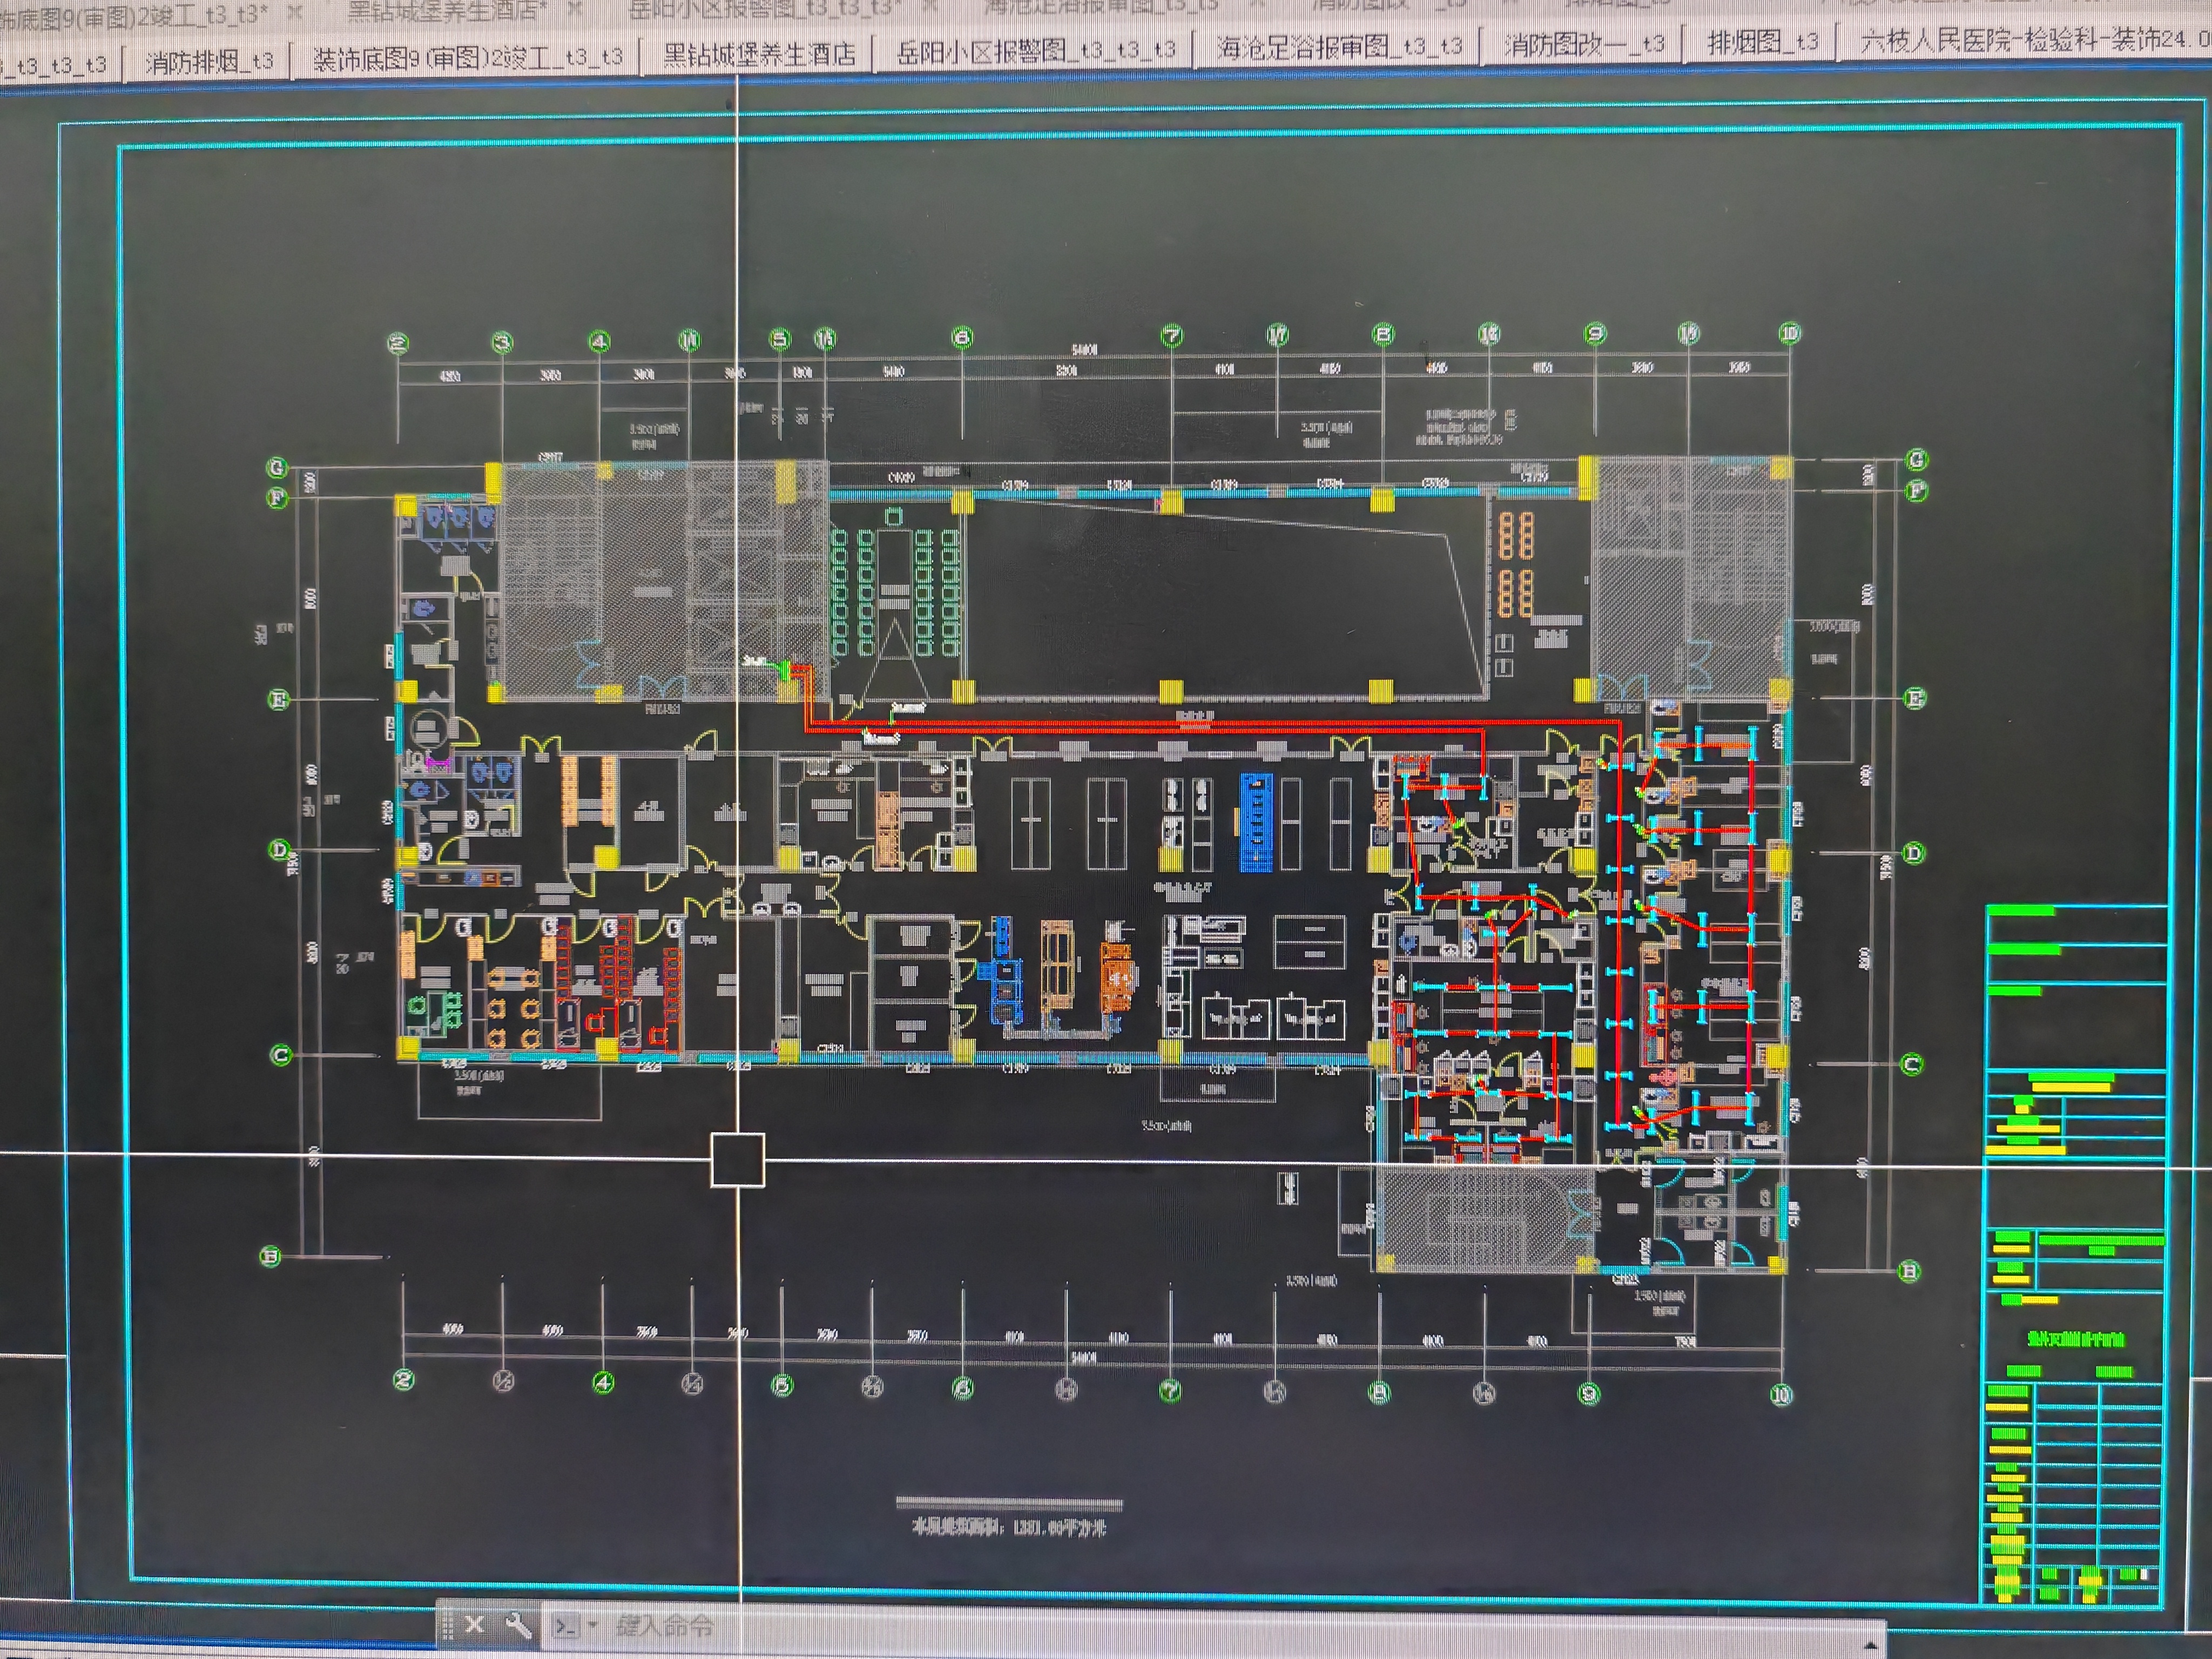Select grid axis bubble 17
The height and width of the screenshot is (1659, 2212).
coord(1277,335)
